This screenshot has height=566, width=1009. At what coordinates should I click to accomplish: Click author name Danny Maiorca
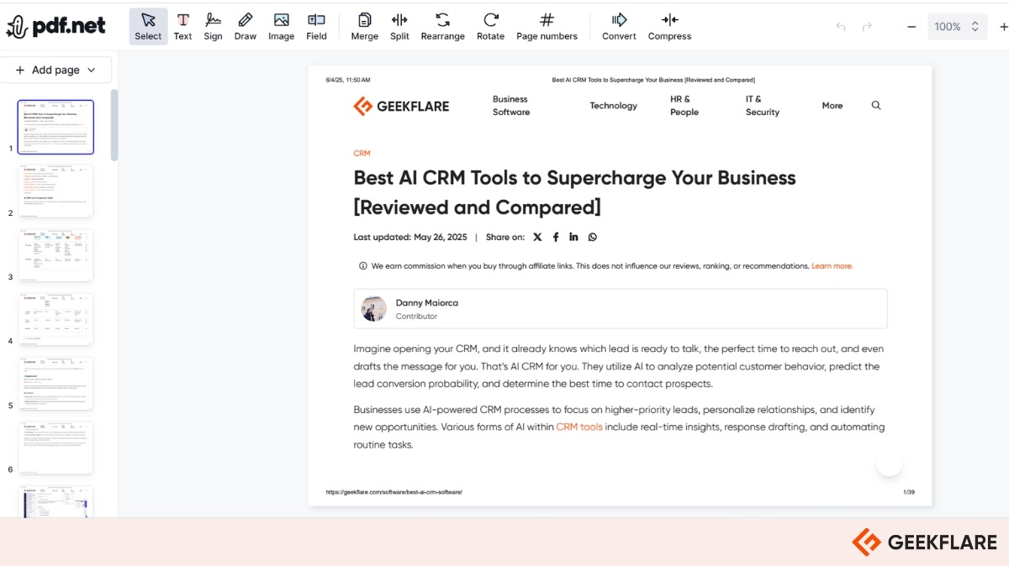click(427, 303)
